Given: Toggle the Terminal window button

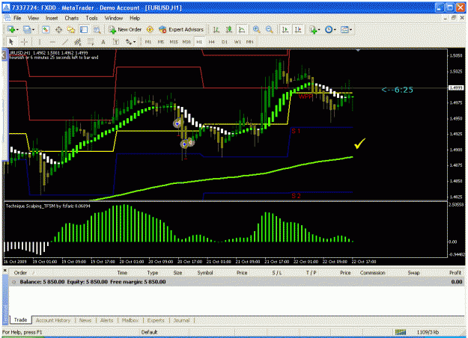Looking at the screenshot, I should click(84, 29).
